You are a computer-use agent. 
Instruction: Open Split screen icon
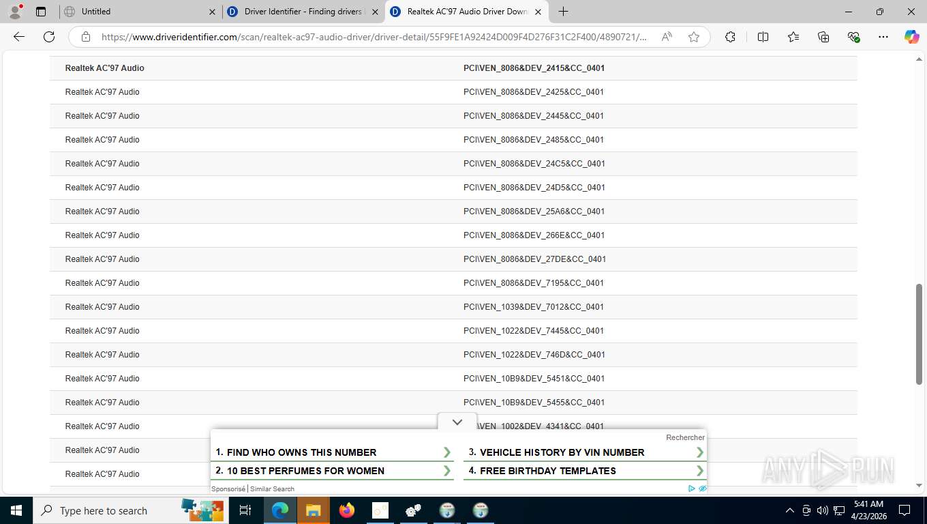763,37
